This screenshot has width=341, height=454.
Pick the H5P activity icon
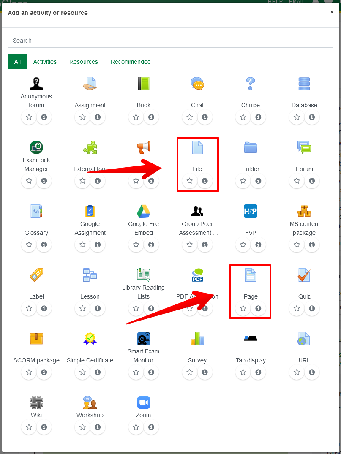(251, 211)
